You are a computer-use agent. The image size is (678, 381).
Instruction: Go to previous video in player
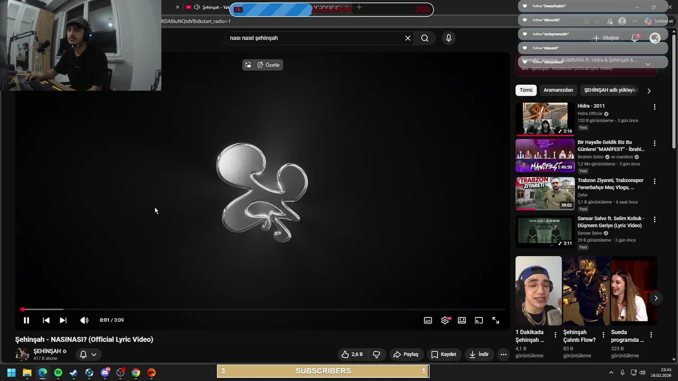[46, 320]
